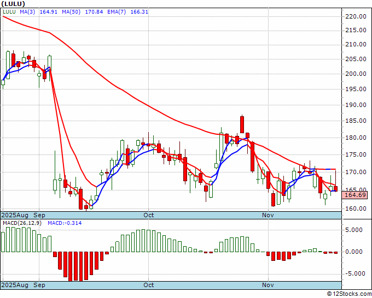Click the Oct label on price chart axis
The image size is (372, 298).
148,215
